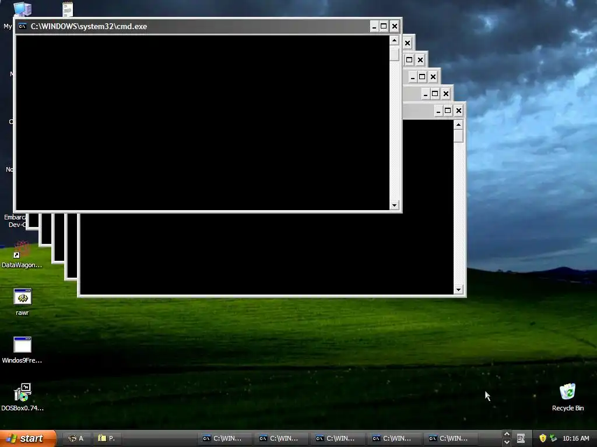Screen dimensions: 597x447
Task: Activate the third C:\WIN... taskbar button
Action: click(x=336, y=438)
